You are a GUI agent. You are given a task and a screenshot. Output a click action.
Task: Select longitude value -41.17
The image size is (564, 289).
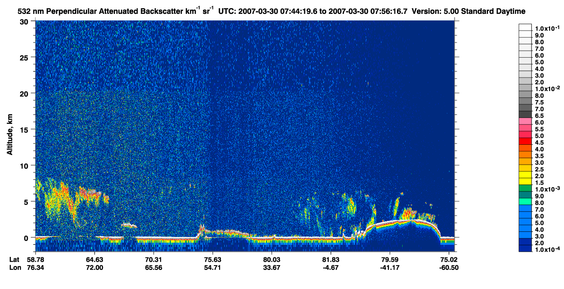(390, 267)
